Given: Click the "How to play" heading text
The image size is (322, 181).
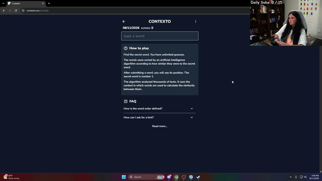Looking at the screenshot, I should pyautogui.click(x=139, y=48).
